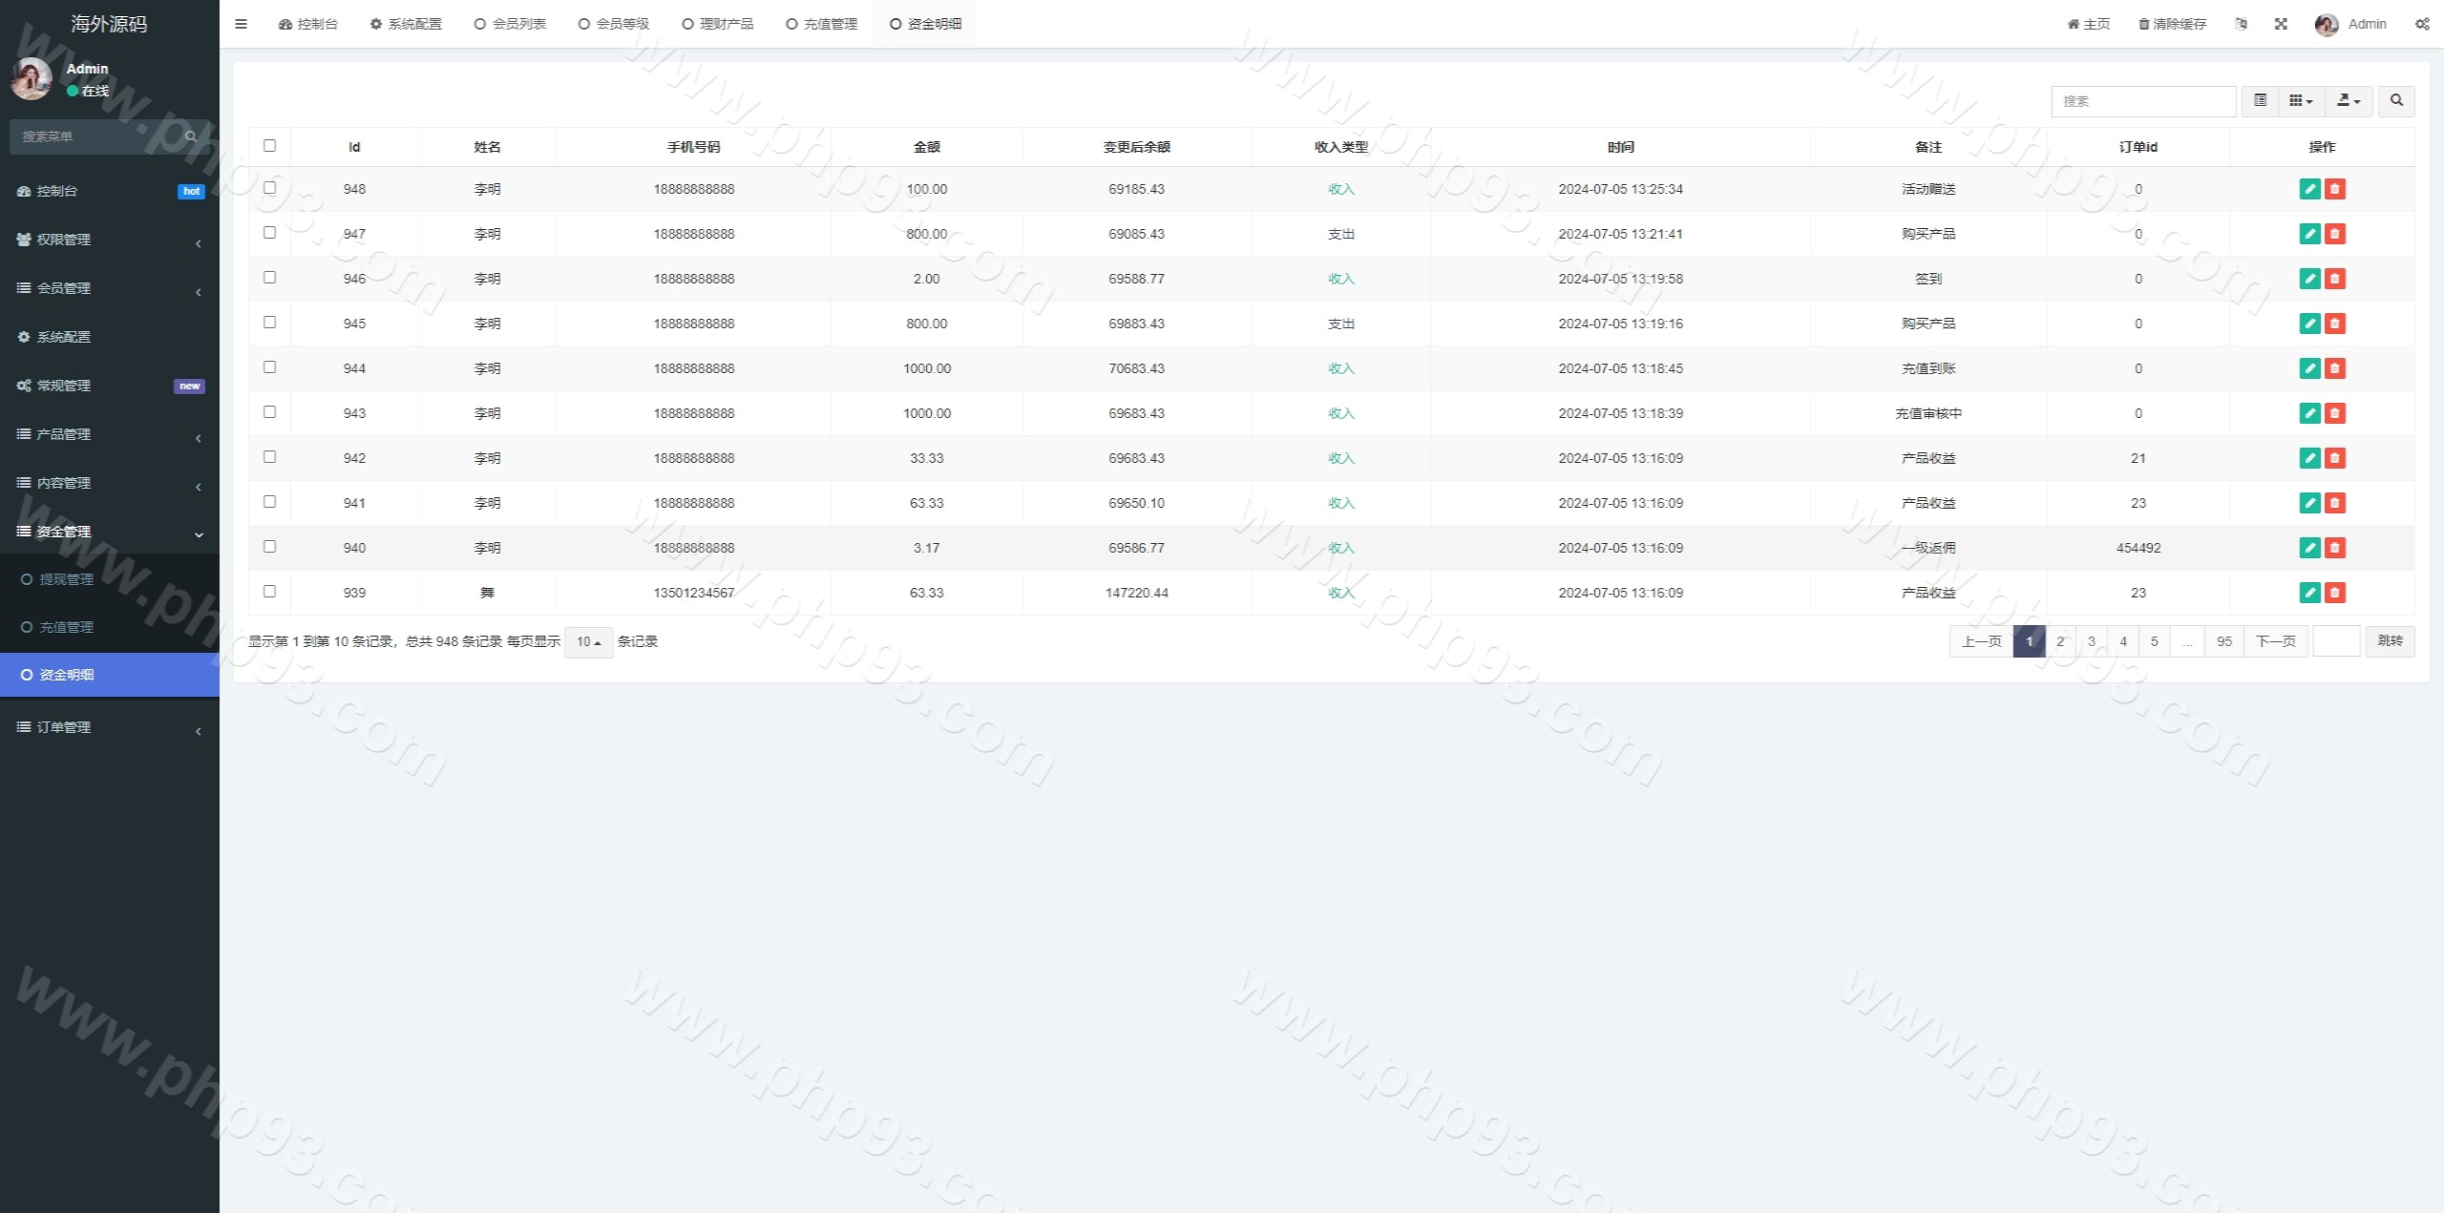Tick the checkbox for record 939
The height and width of the screenshot is (1213, 2444).
point(269,592)
